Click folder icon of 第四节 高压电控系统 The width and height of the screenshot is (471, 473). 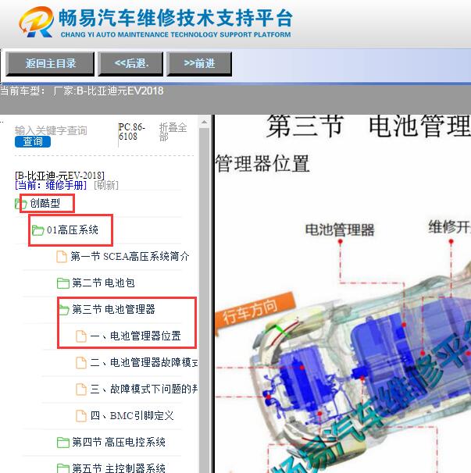[63, 443]
